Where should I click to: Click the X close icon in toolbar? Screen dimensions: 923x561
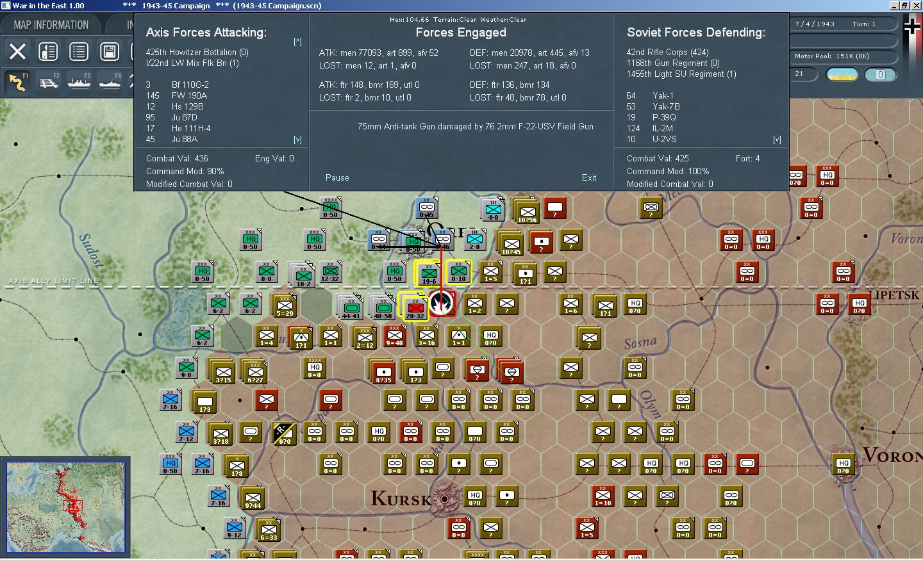(17, 51)
